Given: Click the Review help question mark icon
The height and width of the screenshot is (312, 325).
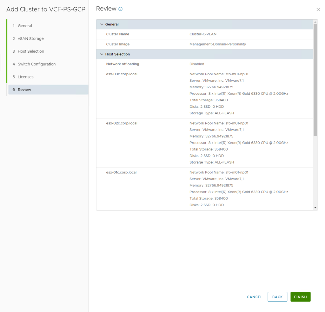Looking at the screenshot, I should (121, 9).
